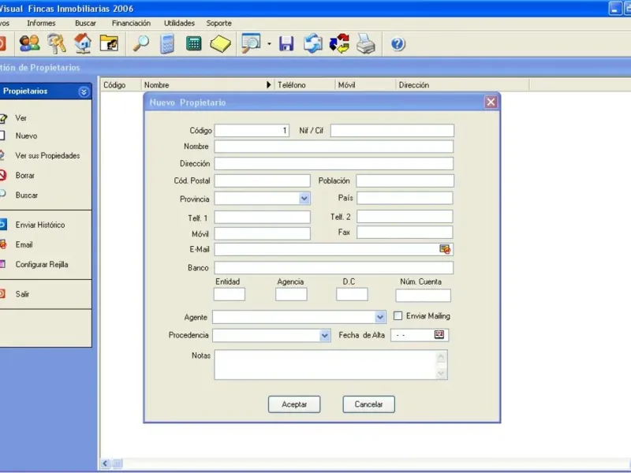Viewport: 631px width, 473px height.
Task: Enable the Enviar Mailing checkbox
Action: pos(398,316)
